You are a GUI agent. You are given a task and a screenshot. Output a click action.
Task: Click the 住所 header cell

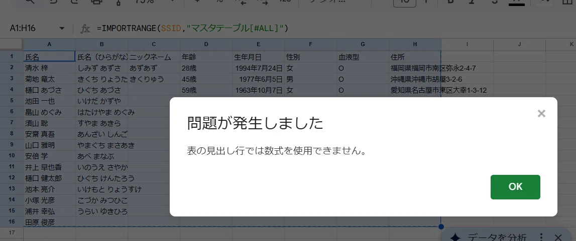[x=414, y=57]
